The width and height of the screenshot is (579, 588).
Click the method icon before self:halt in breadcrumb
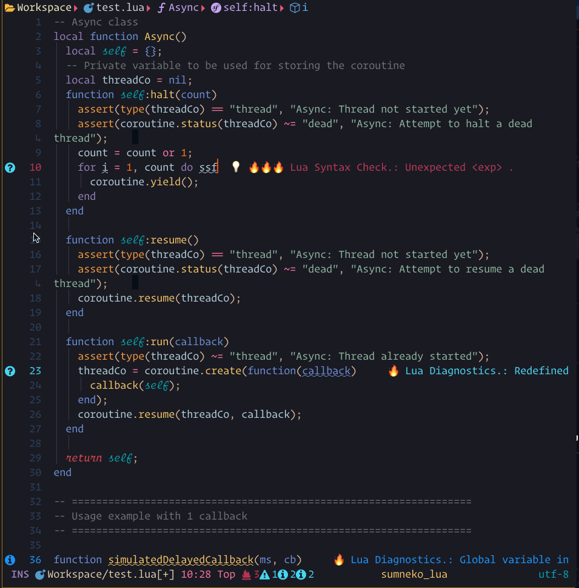pos(216,7)
